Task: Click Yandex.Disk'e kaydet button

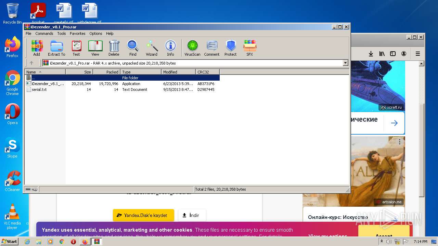Action: click(143, 215)
